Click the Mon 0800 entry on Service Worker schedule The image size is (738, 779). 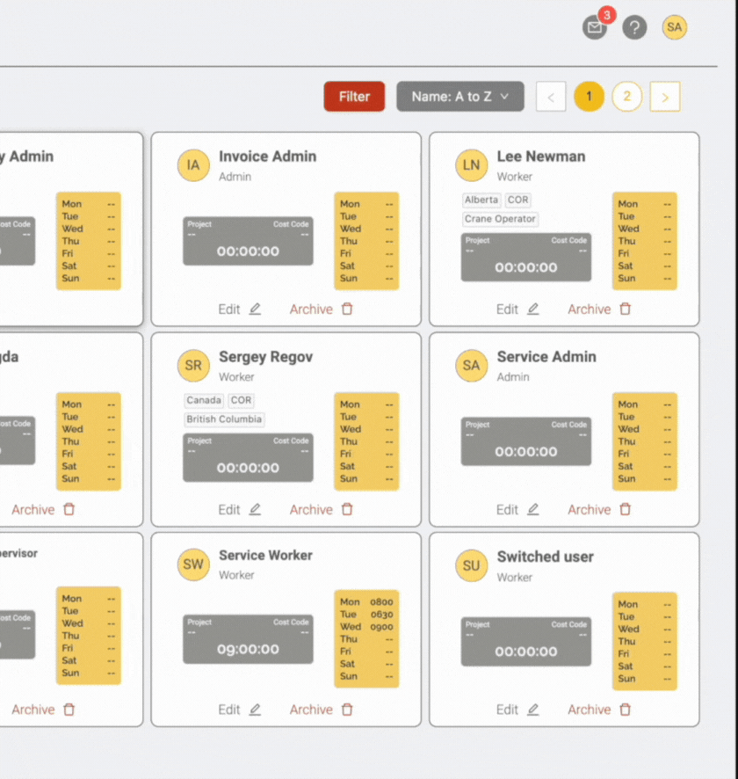tap(366, 601)
